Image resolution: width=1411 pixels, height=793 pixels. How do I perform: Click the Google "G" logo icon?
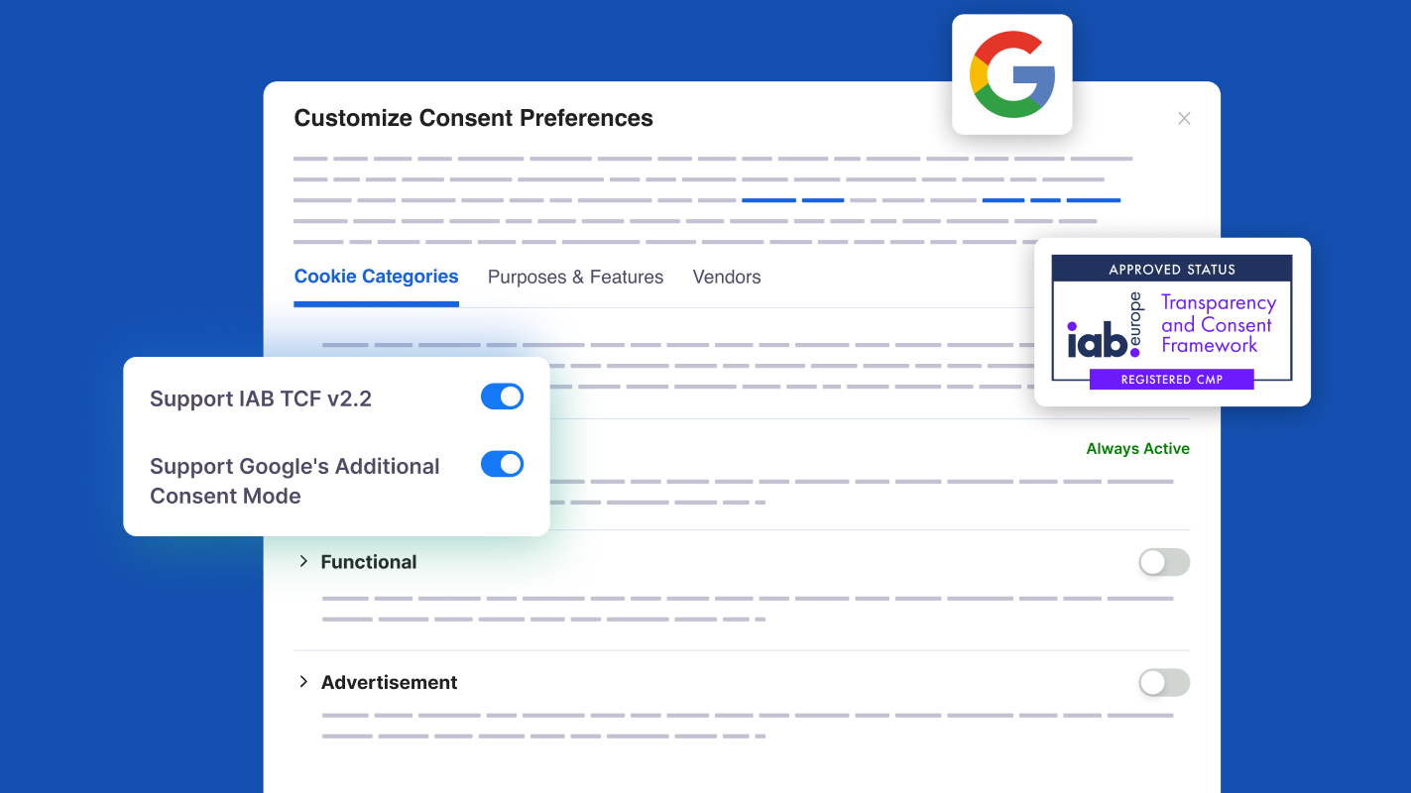(x=1011, y=73)
